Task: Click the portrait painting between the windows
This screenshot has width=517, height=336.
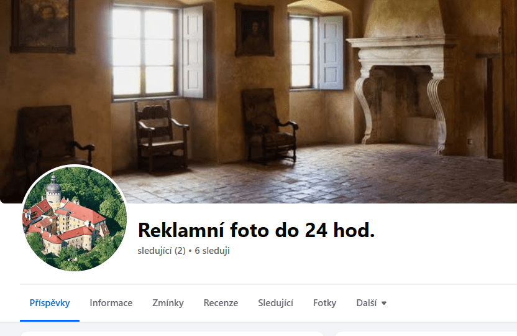Action: tap(254, 30)
